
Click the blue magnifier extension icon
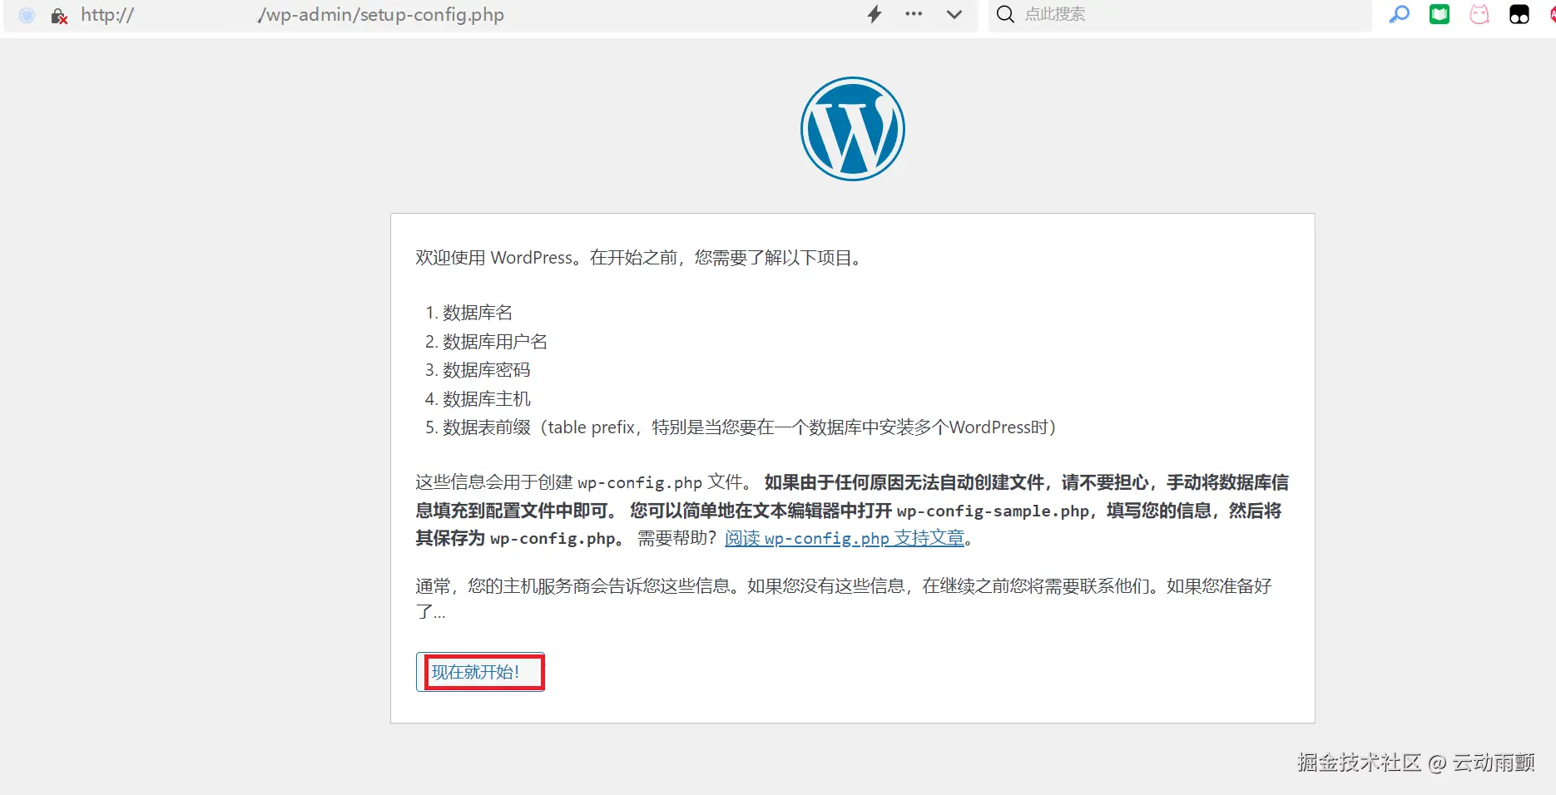[1400, 14]
